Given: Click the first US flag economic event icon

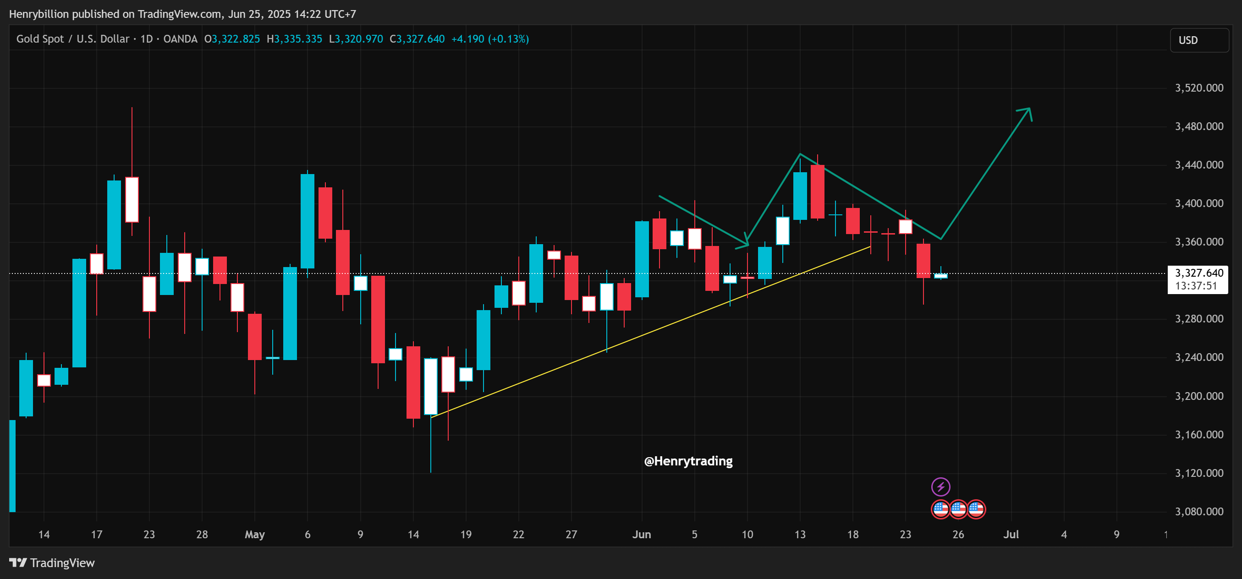Looking at the screenshot, I should point(940,509).
